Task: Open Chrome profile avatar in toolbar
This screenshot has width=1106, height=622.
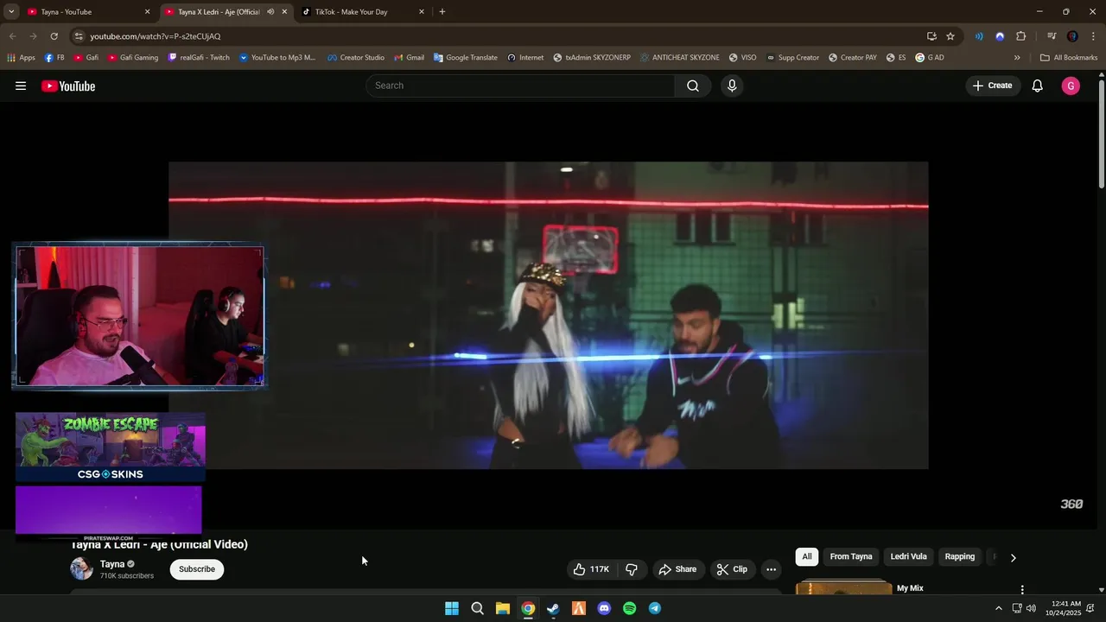Action: click(1072, 36)
